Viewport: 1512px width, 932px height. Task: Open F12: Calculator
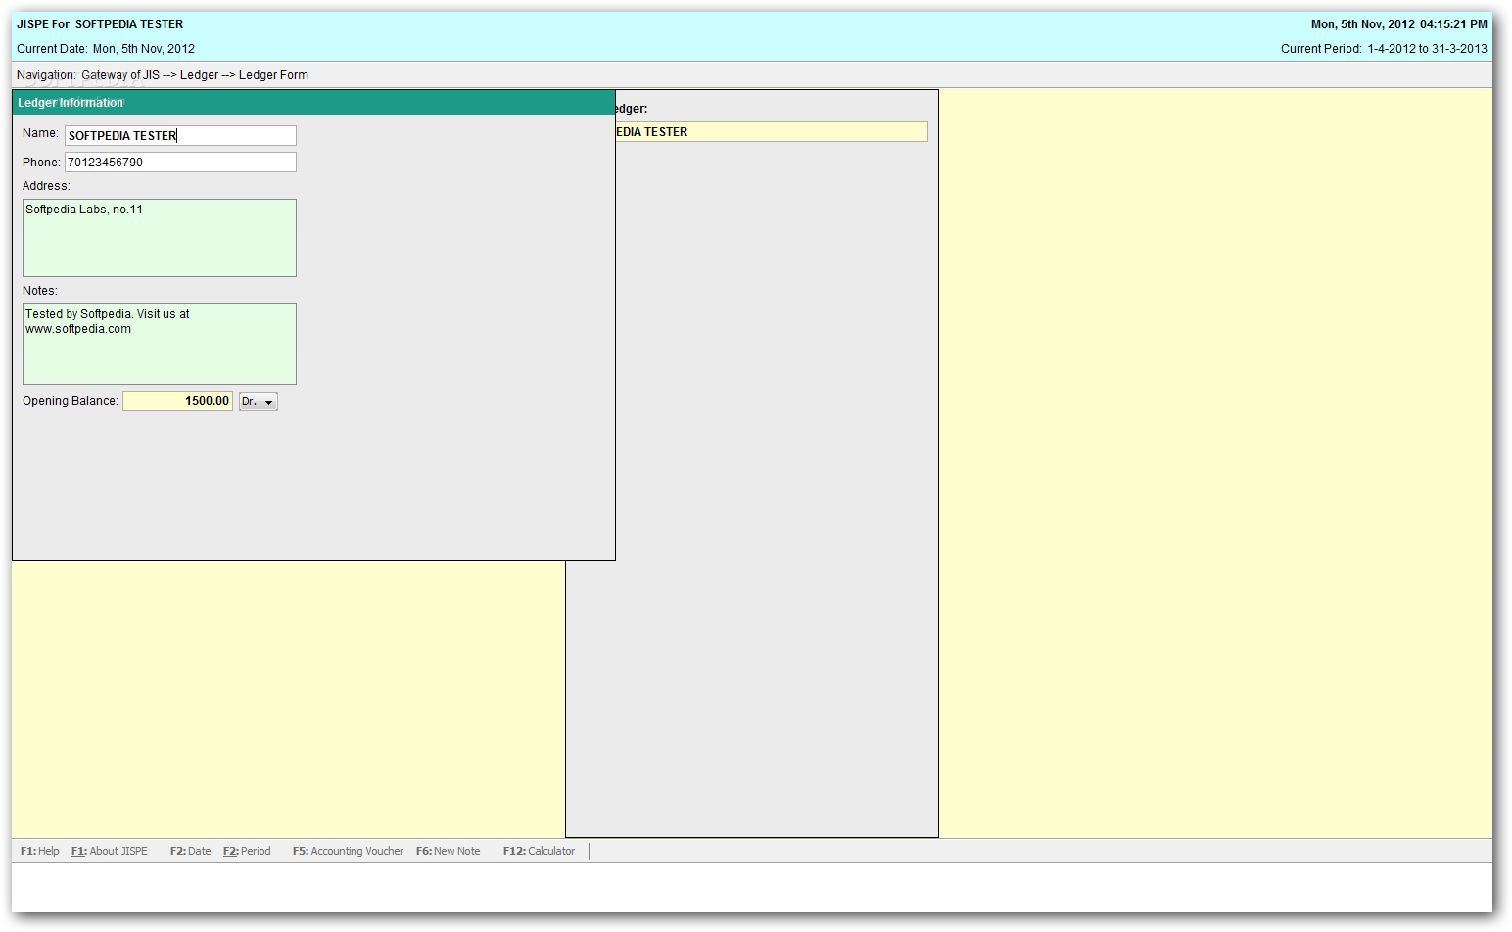pyautogui.click(x=539, y=851)
